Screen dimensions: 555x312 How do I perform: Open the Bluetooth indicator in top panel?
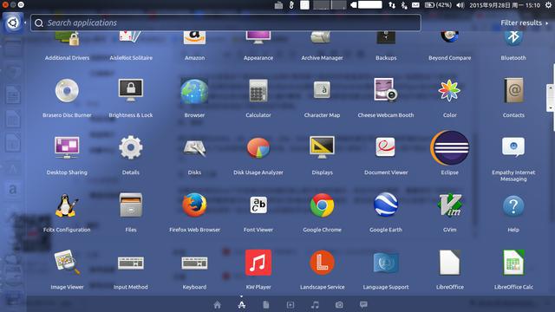pos(403,5)
